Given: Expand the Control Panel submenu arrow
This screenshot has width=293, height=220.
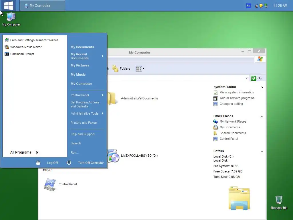Looking at the screenshot, I should (x=103, y=95).
